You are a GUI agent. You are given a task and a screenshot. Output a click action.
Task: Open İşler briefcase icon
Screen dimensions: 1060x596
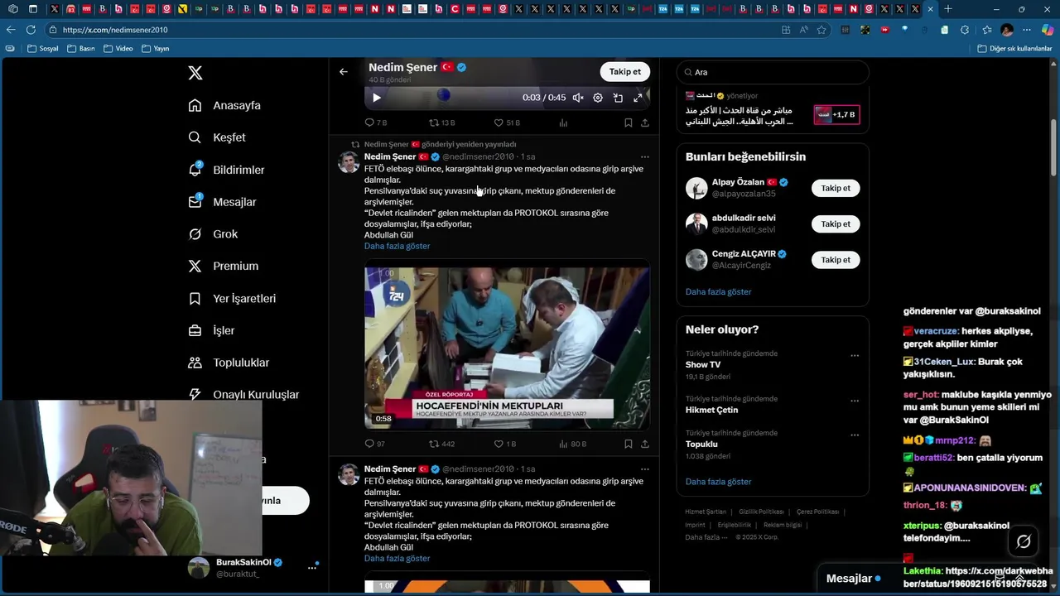click(195, 330)
